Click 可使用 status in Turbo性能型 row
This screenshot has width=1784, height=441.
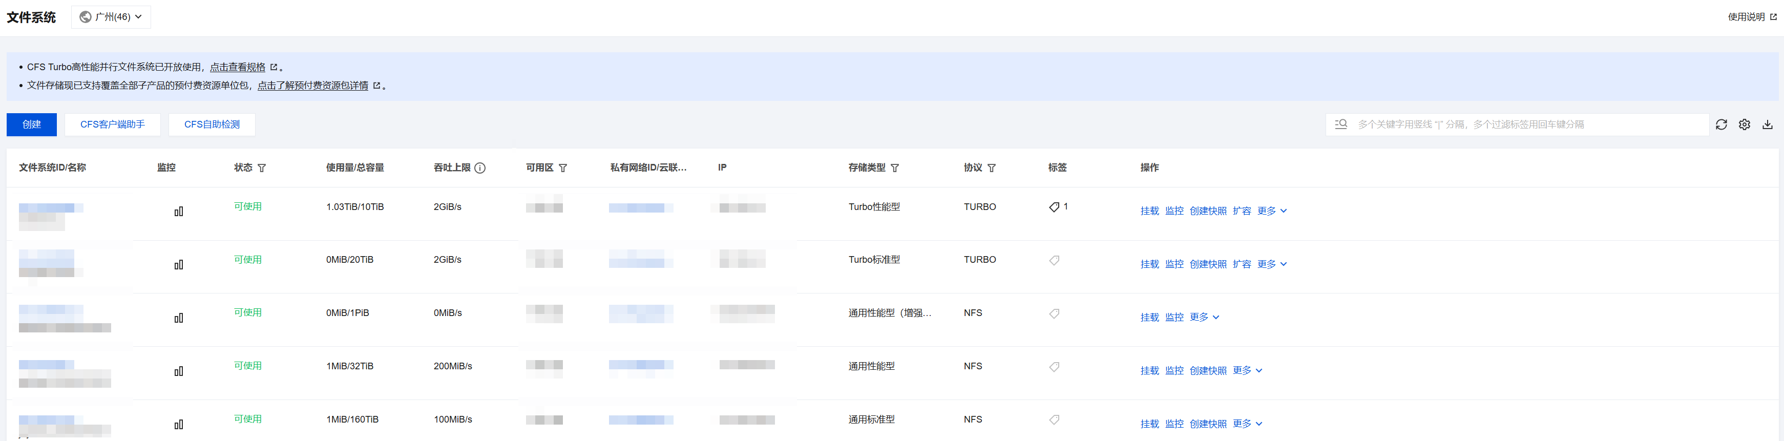pos(248,206)
